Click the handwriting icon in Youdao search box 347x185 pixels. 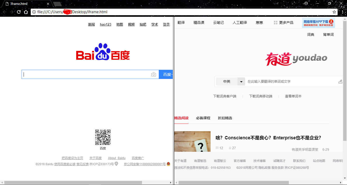(x=340, y=81)
